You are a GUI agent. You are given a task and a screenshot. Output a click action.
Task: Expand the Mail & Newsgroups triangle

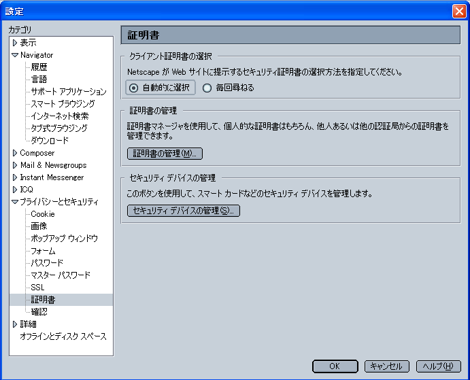click(14, 165)
